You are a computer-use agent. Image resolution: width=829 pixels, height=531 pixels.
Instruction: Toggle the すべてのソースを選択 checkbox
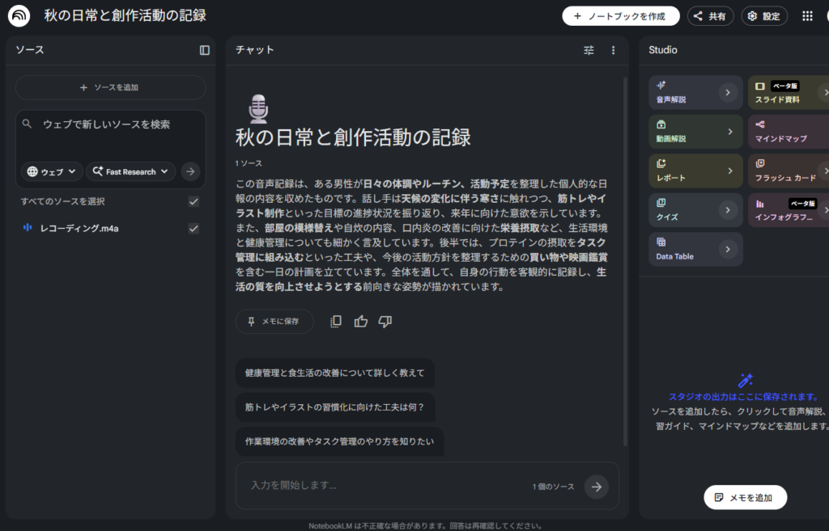(x=193, y=201)
